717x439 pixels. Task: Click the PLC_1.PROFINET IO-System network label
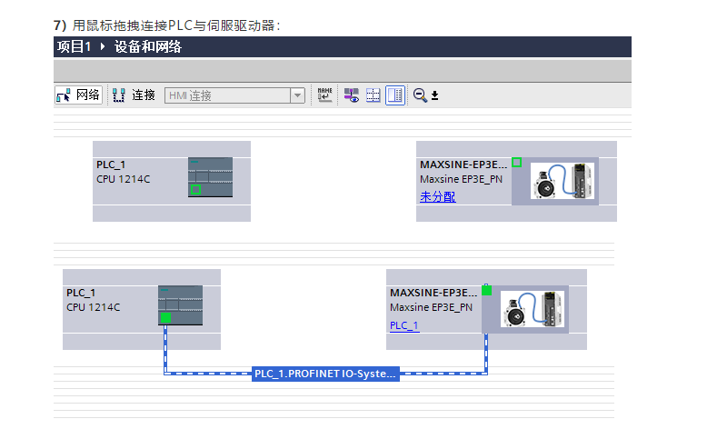(325, 374)
